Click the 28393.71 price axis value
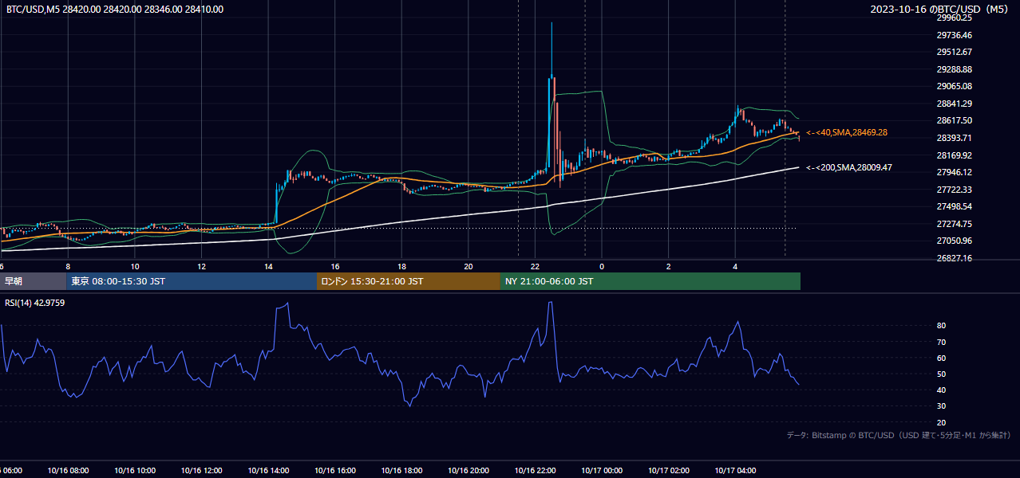 pyautogui.click(x=955, y=138)
